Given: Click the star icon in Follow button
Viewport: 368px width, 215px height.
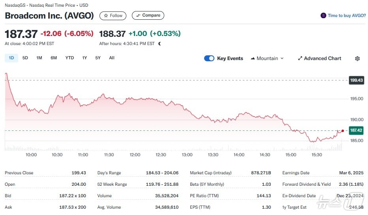Looking at the screenshot, I should (106, 16).
